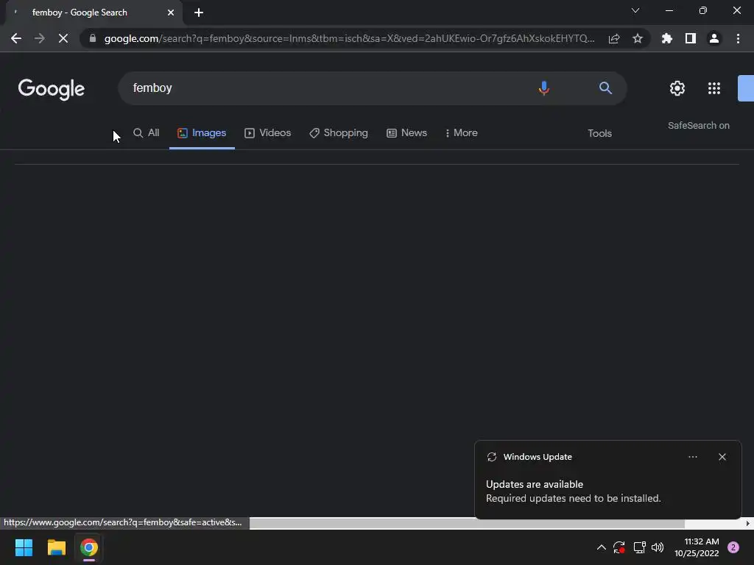Click the blue sign-in button edge
Image resolution: width=754 pixels, height=565 pixels.
pos(746,88)
